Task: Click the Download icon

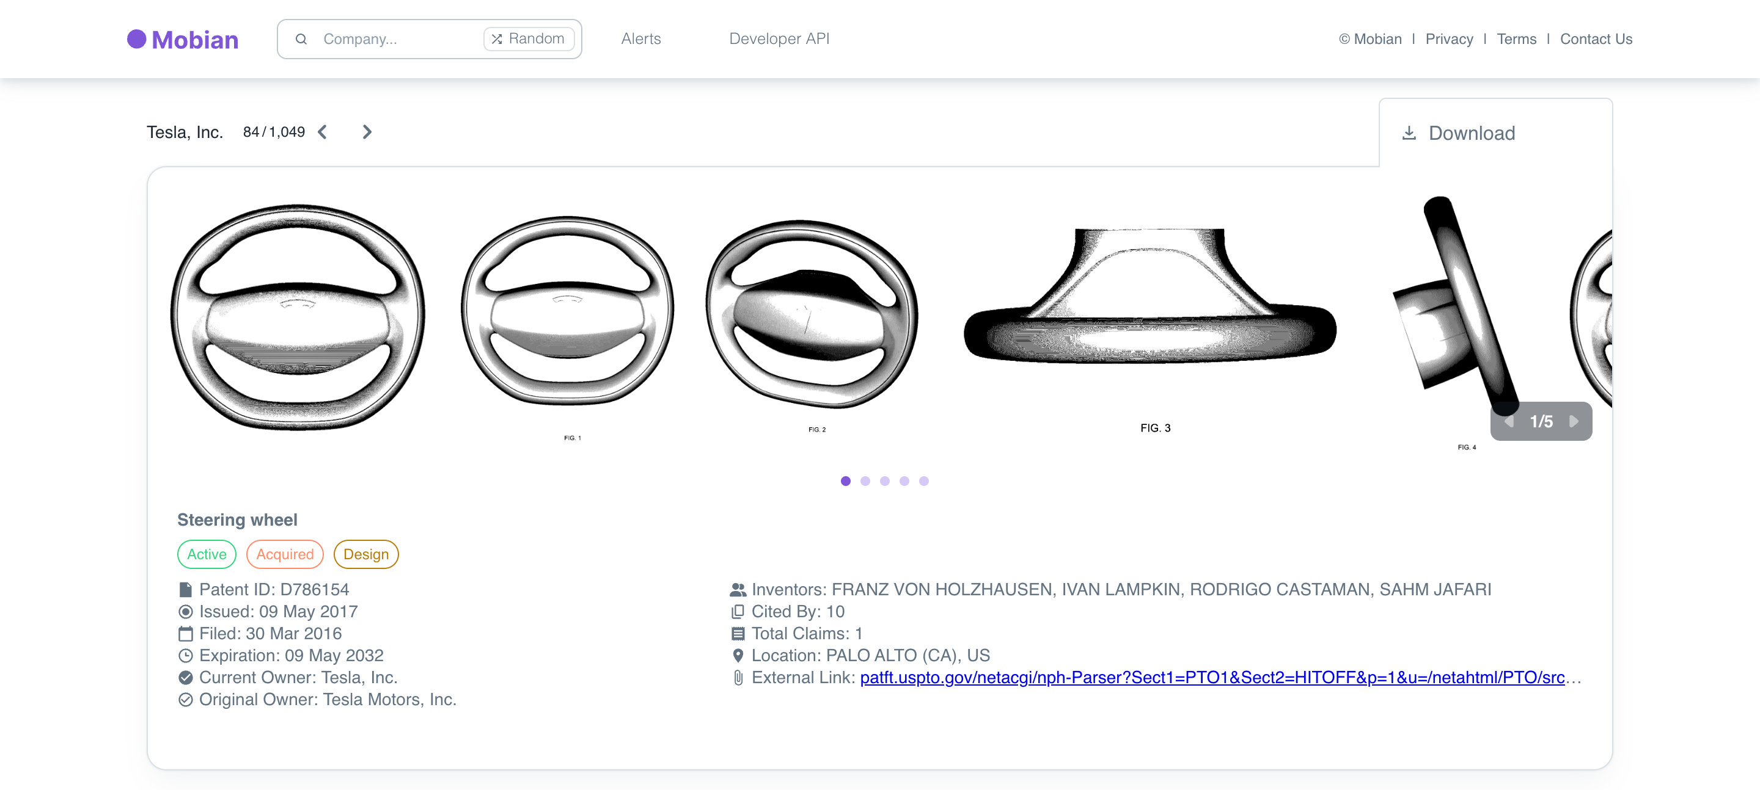Action: 1409,133
